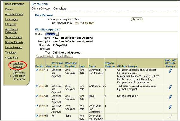Open Description Generation sub-link
Screen dimensions: 180x121
(x=19, y=78)
